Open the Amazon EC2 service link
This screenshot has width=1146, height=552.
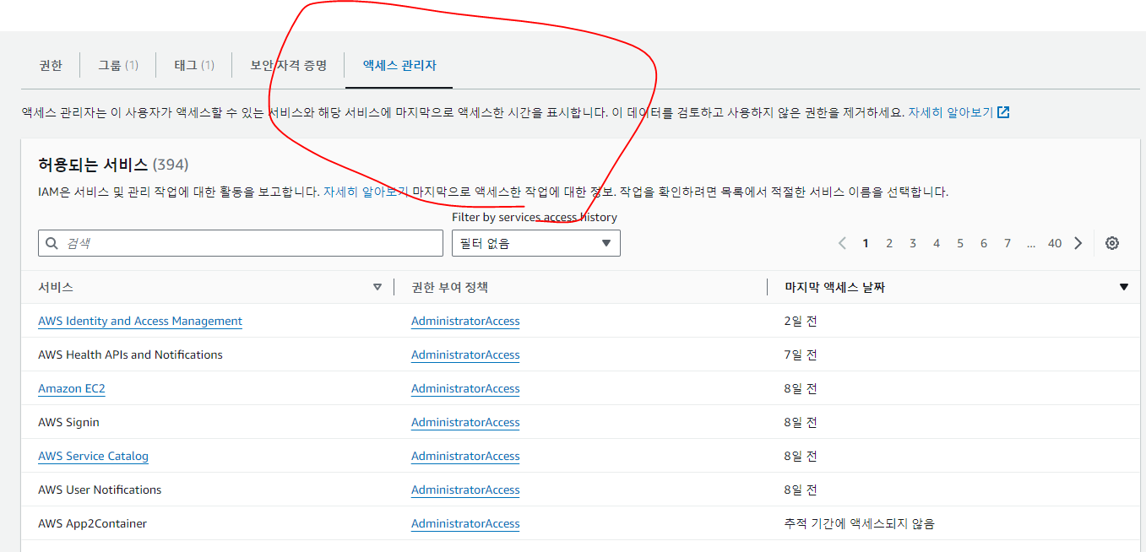tap(72, 388)
